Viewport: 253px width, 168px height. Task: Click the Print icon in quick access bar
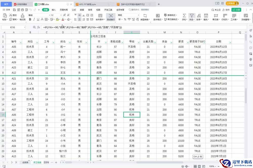23,10
